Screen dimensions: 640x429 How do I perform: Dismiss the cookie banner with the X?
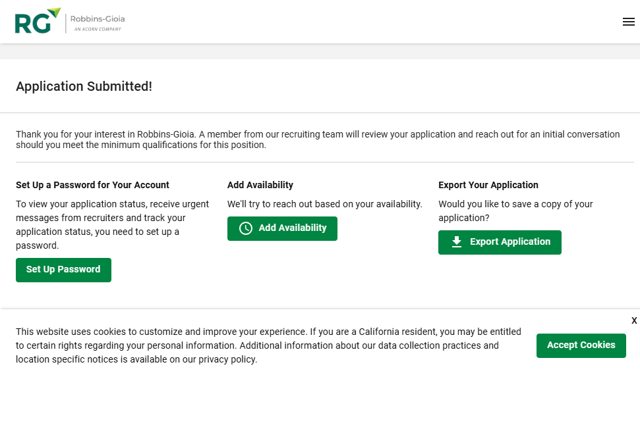(x=634, y=320)
